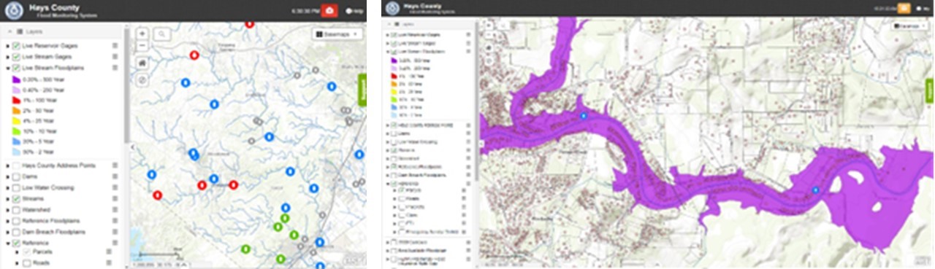Click Hays County logo in left window
The image size is (935, 269).
14,11
